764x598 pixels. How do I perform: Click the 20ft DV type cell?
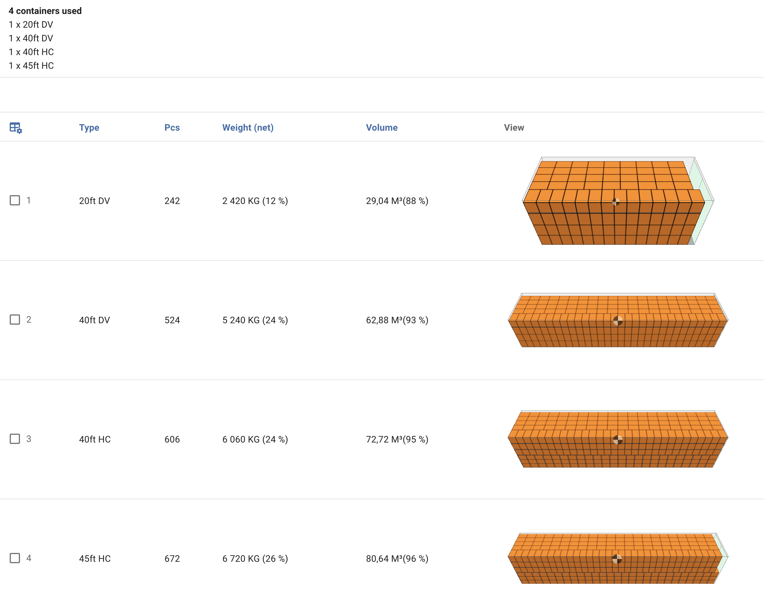(x=94, y=201)
